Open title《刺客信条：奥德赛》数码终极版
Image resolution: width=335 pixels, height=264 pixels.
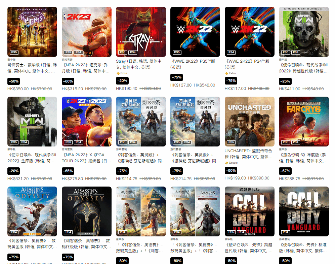(87, 244)
